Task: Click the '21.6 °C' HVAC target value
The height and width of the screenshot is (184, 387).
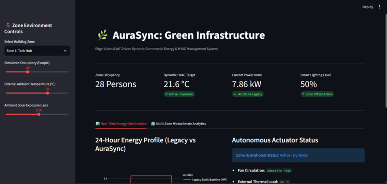Action: [177, 84]
